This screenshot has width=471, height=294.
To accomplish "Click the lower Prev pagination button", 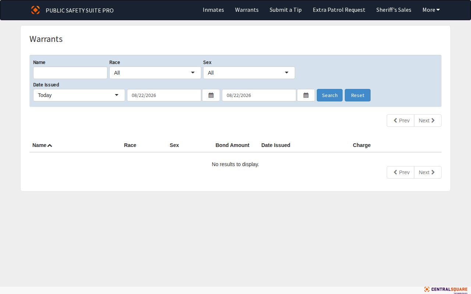I will (x=400, y=172).
